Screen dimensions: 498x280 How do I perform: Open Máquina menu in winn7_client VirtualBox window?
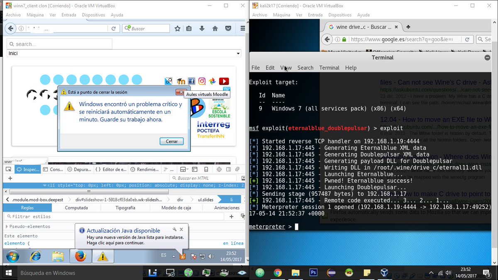click(x=35, y=15)
